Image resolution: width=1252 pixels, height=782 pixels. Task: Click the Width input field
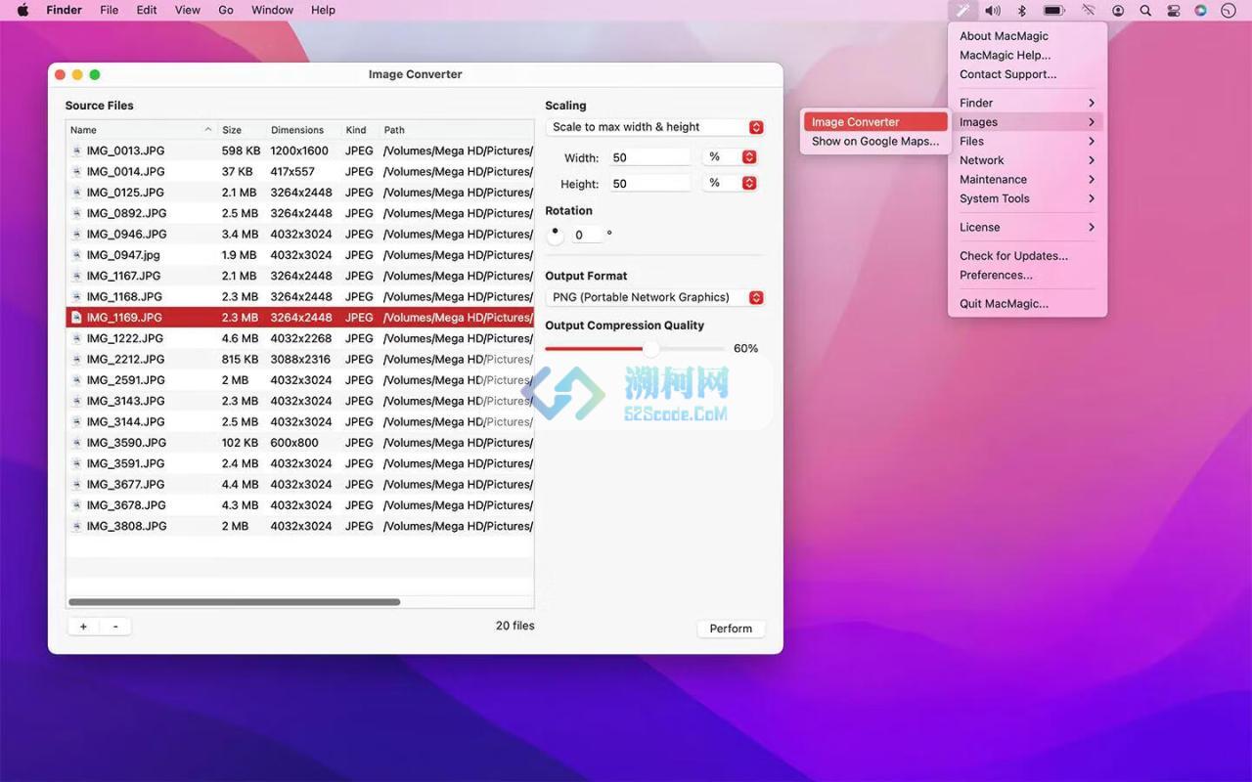pos(648,157)
